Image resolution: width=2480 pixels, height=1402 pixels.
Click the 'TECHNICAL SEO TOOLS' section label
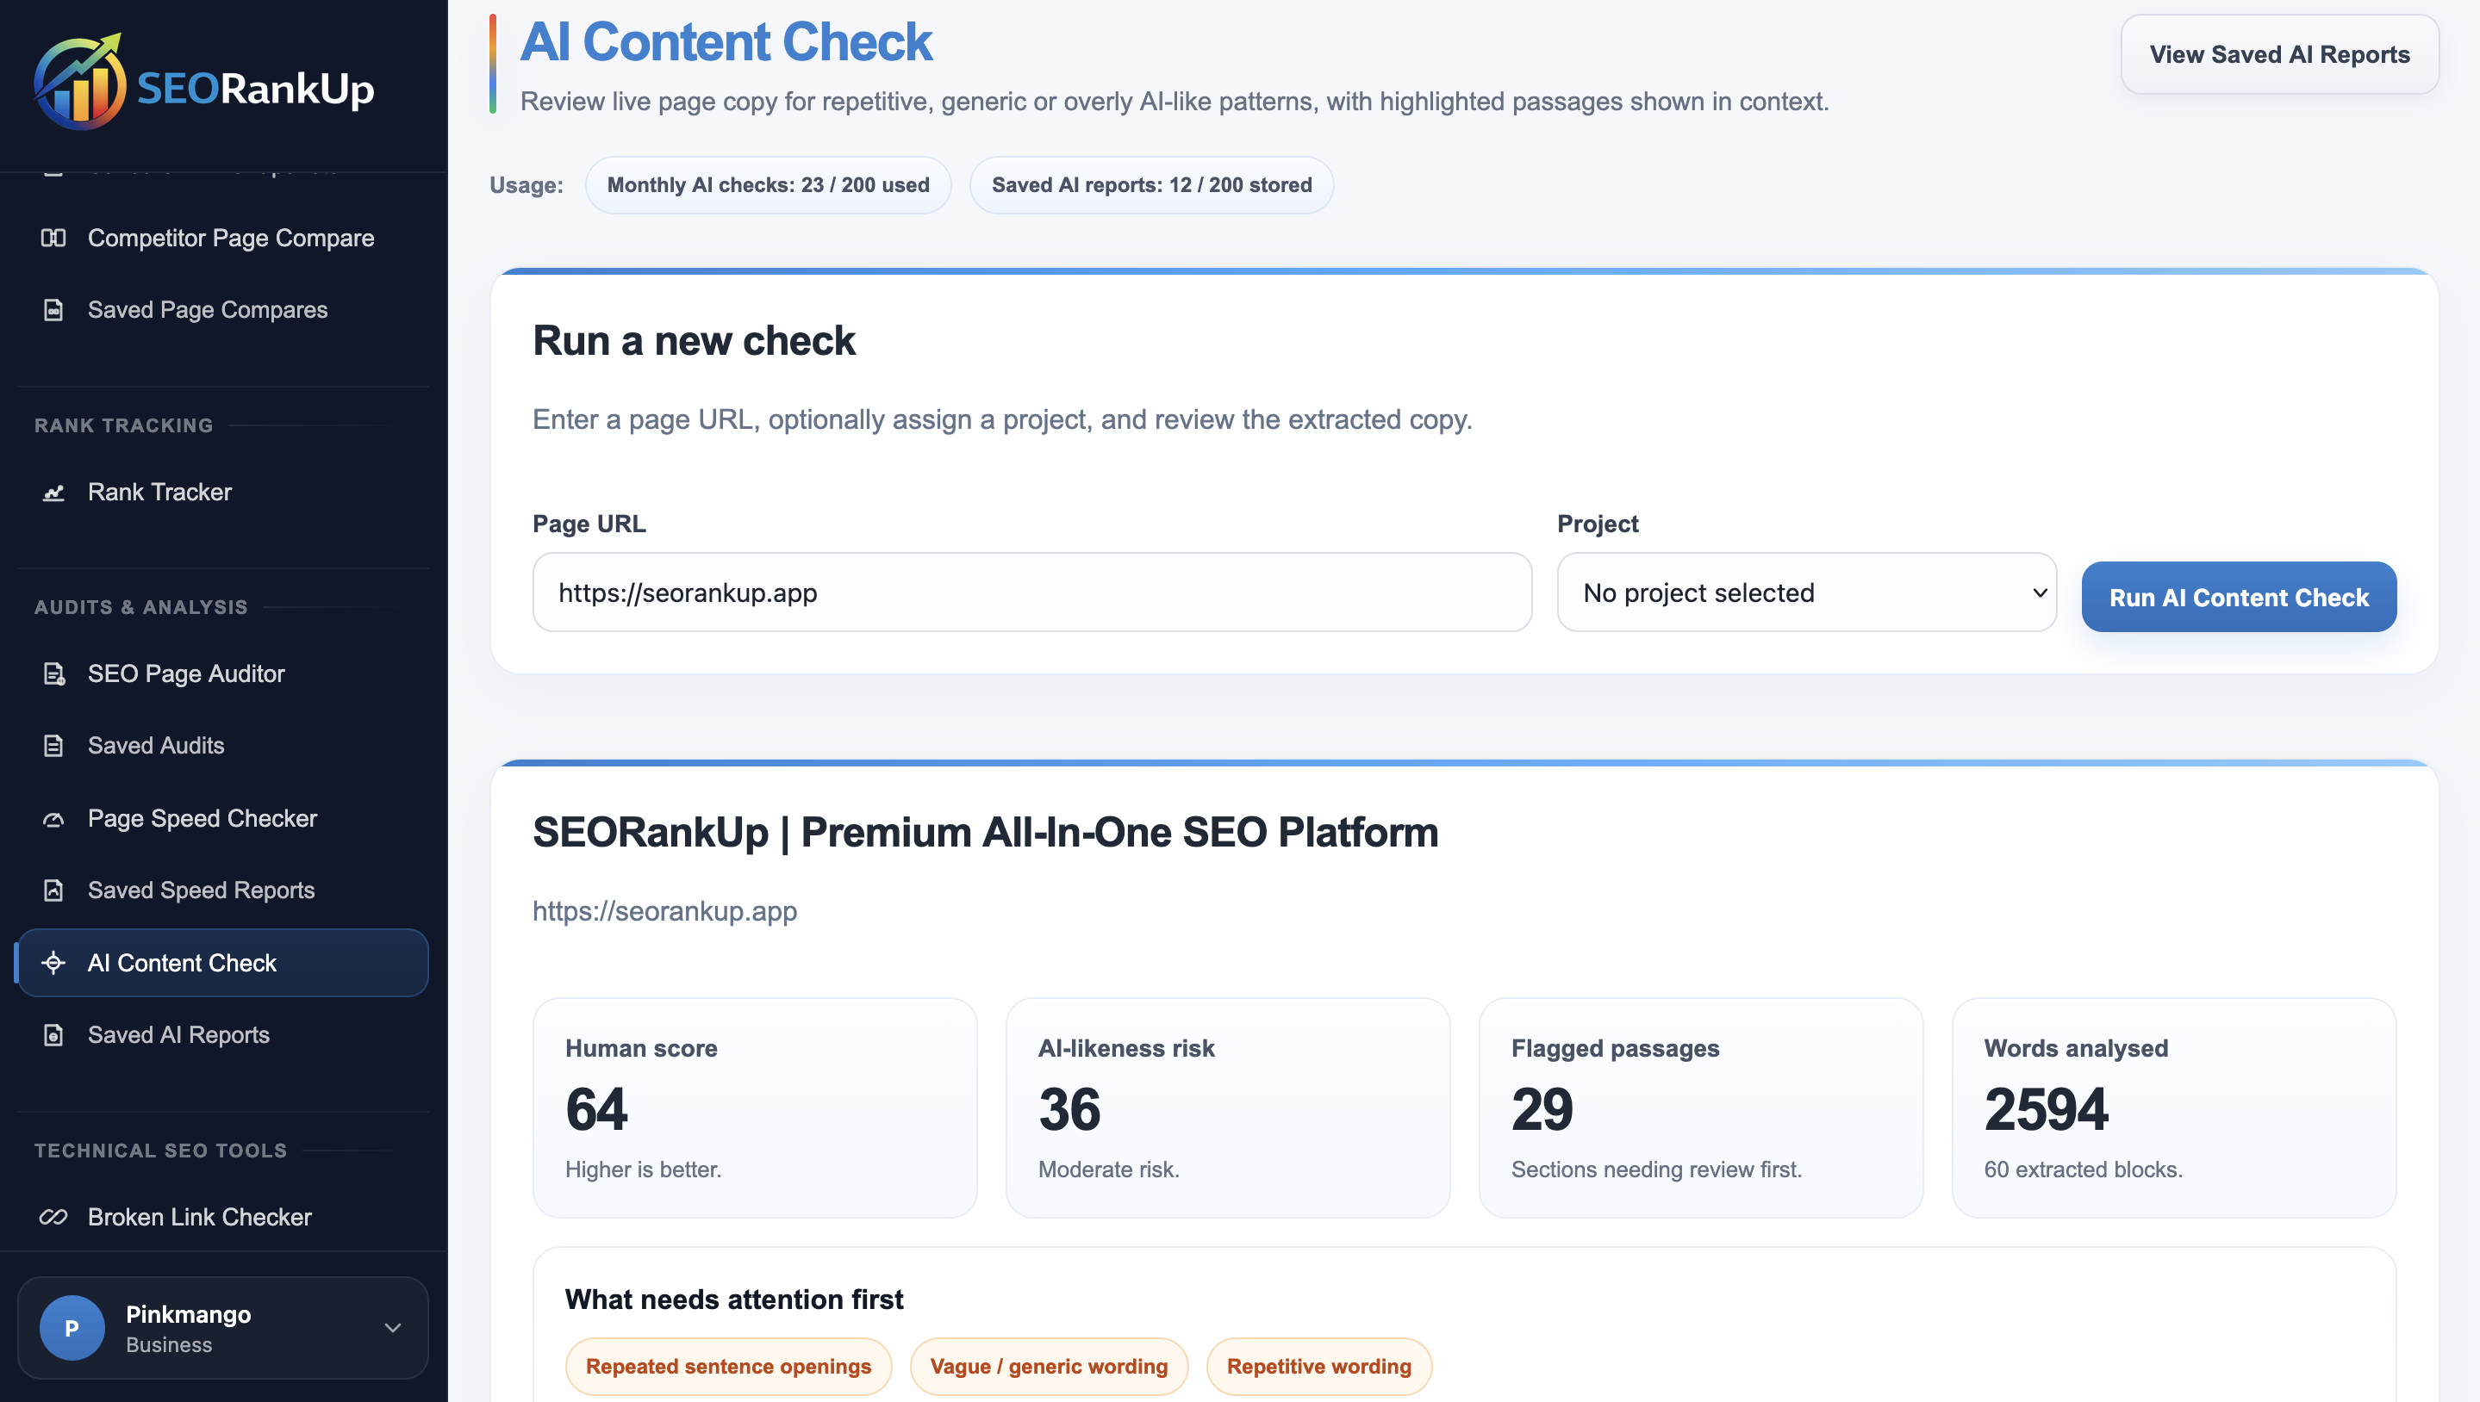(x=161, y=1151)
